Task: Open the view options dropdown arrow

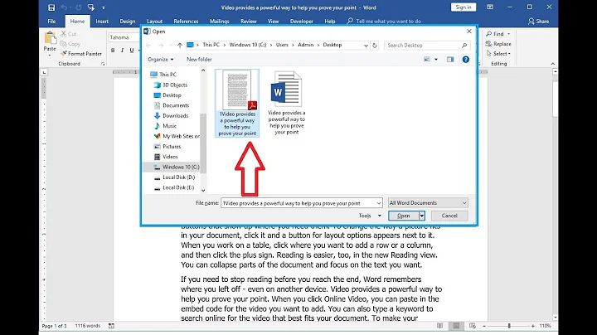Action: 436,60
